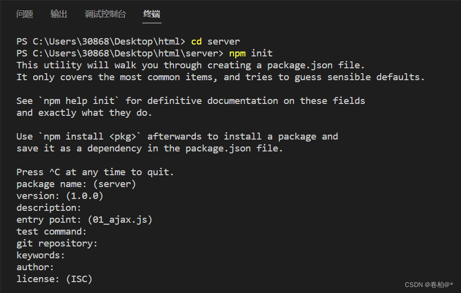
Task: Click the highlighted npm init command
Action: (242, 53)
